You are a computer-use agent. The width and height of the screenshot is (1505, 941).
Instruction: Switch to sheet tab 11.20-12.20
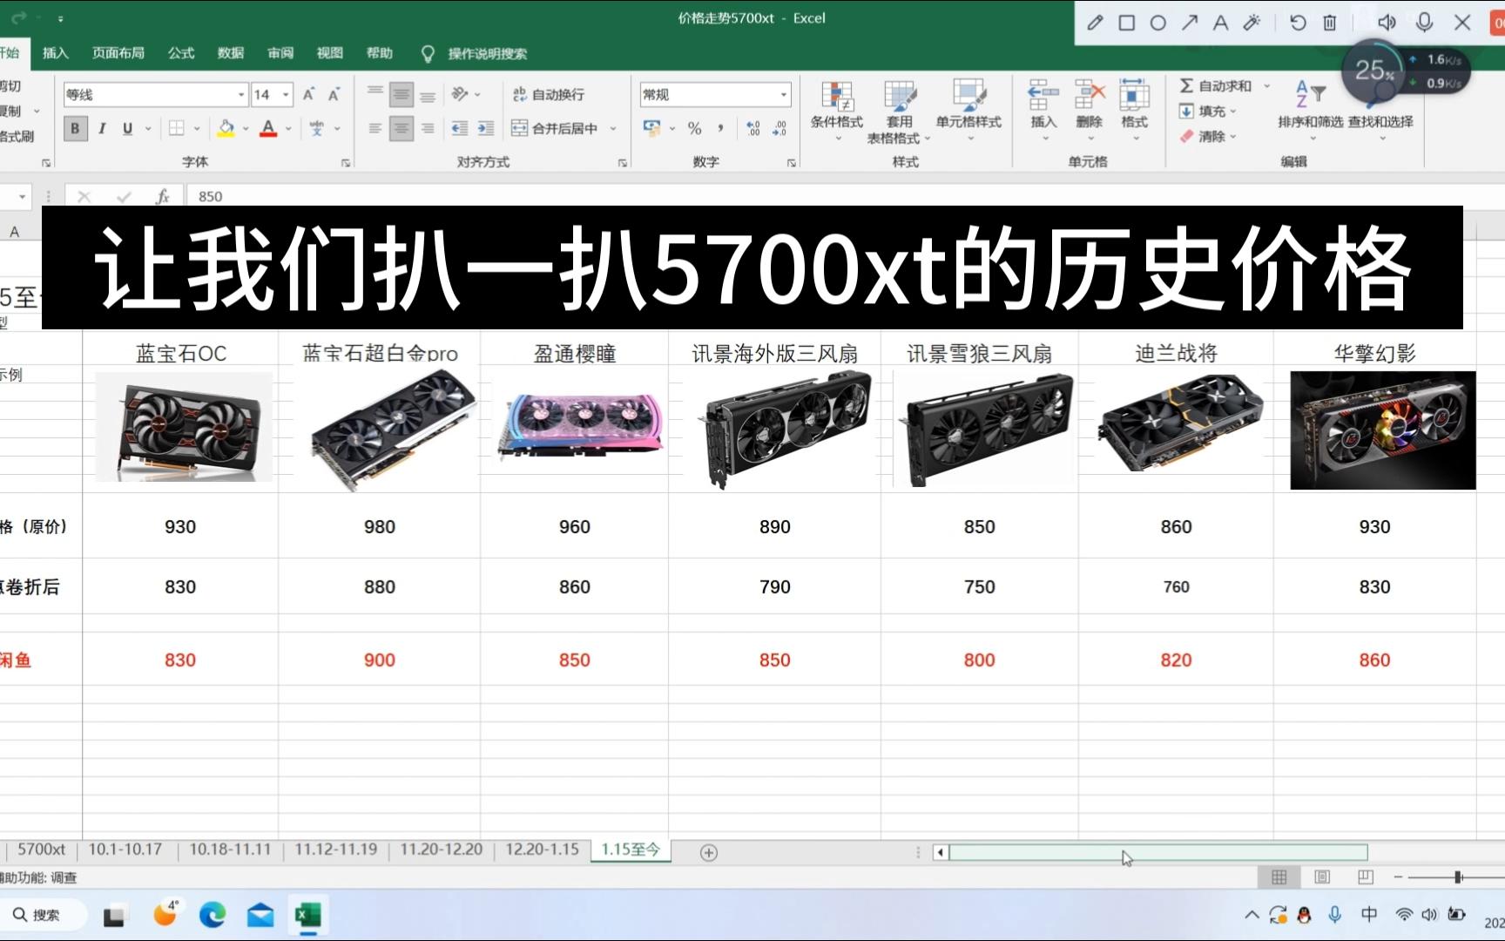[441, 850]
